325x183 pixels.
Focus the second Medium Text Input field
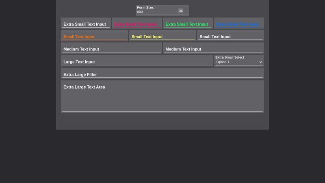click(x=213, y=49)
